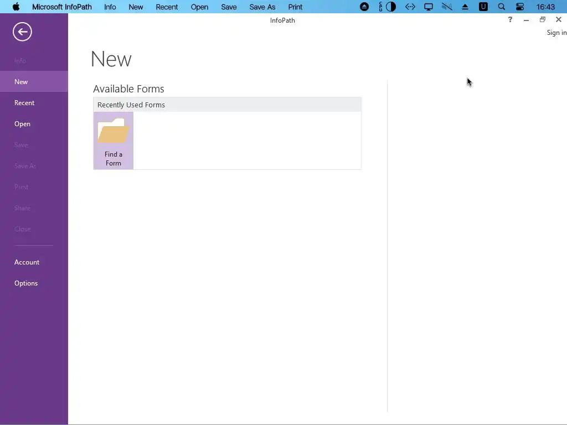This screenshot has height=425, width=567.
Task: Open the Open menu in menu bar
Action: pyautogui.click(x=199, y=7)
